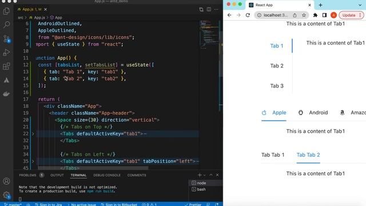Open the editor more actions menu
Viewport: 366px width, 206px height.
click(216, 9)
